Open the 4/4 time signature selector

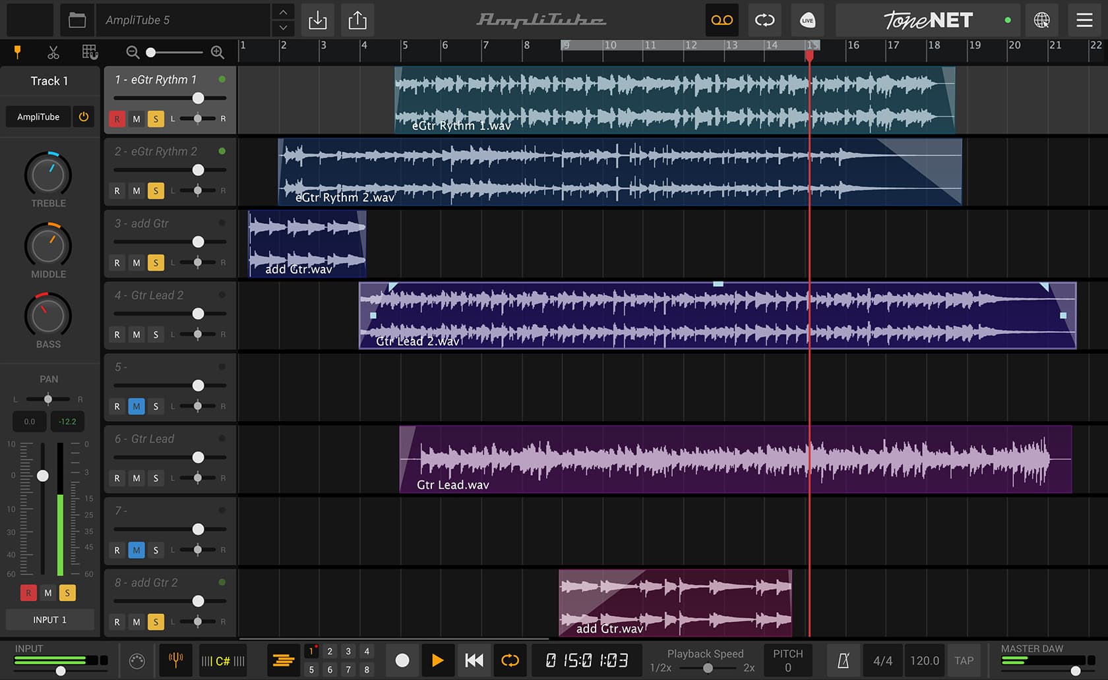pyautogui.click(x=883, y=660)
